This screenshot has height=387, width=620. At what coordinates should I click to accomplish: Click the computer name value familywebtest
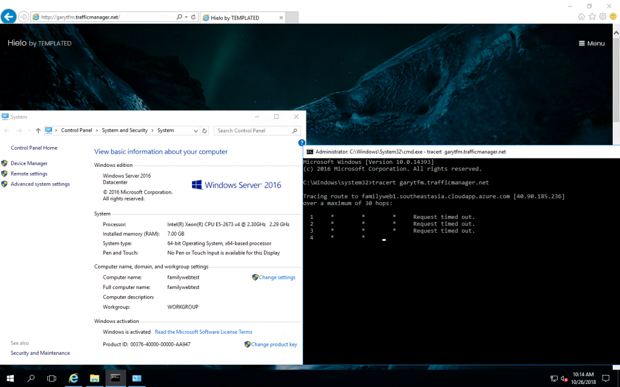[183, 277]
